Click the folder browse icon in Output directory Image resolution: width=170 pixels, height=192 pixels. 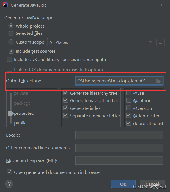point(158,81)
